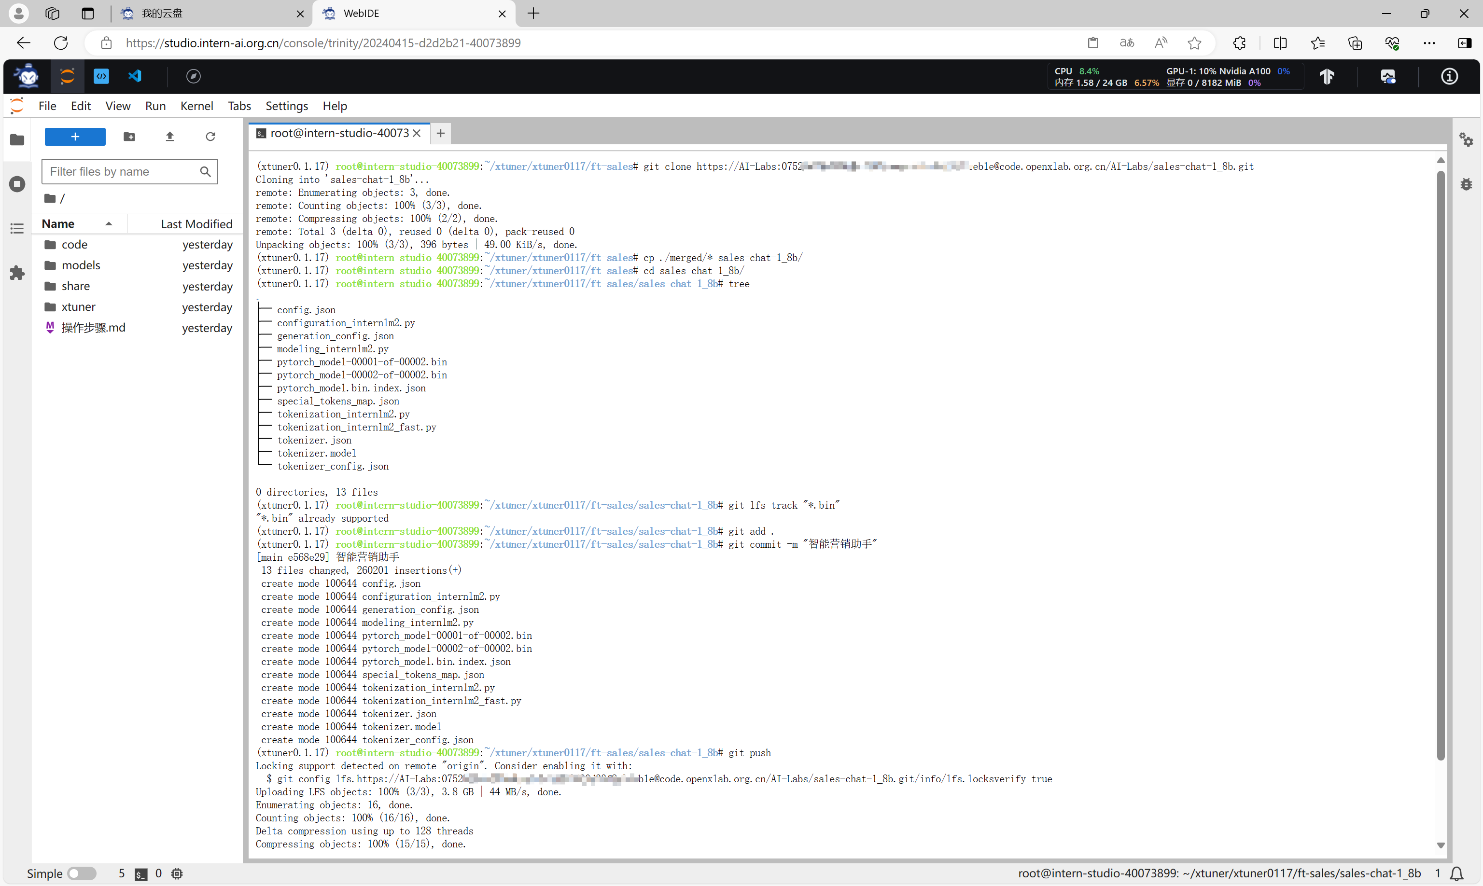Viewport: 1483px width, 886px height.
Task: Open the code folder
Action: pos(138,245)
